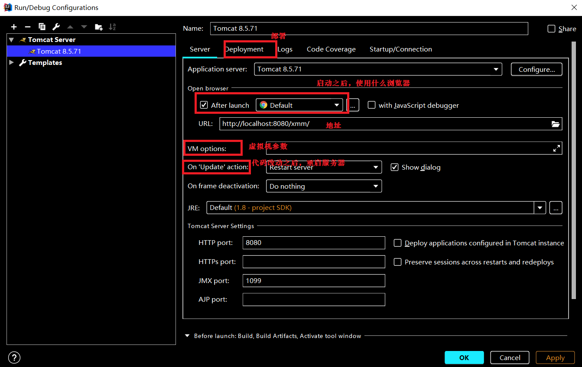Click the Apply button

point(555,357)
